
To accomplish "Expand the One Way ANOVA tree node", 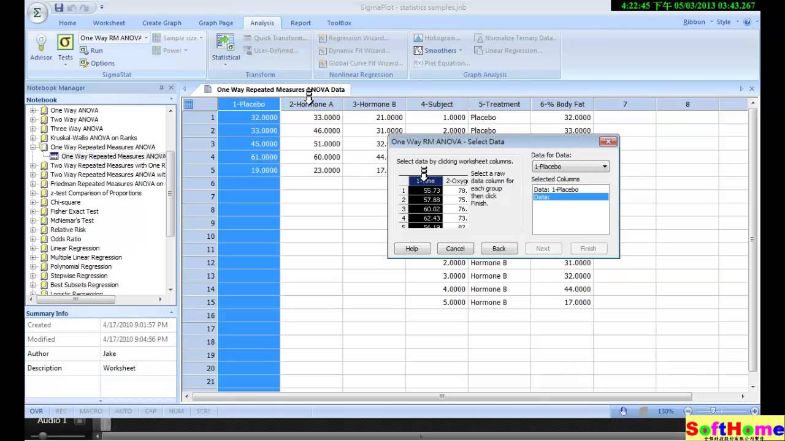I will (33, 110).
